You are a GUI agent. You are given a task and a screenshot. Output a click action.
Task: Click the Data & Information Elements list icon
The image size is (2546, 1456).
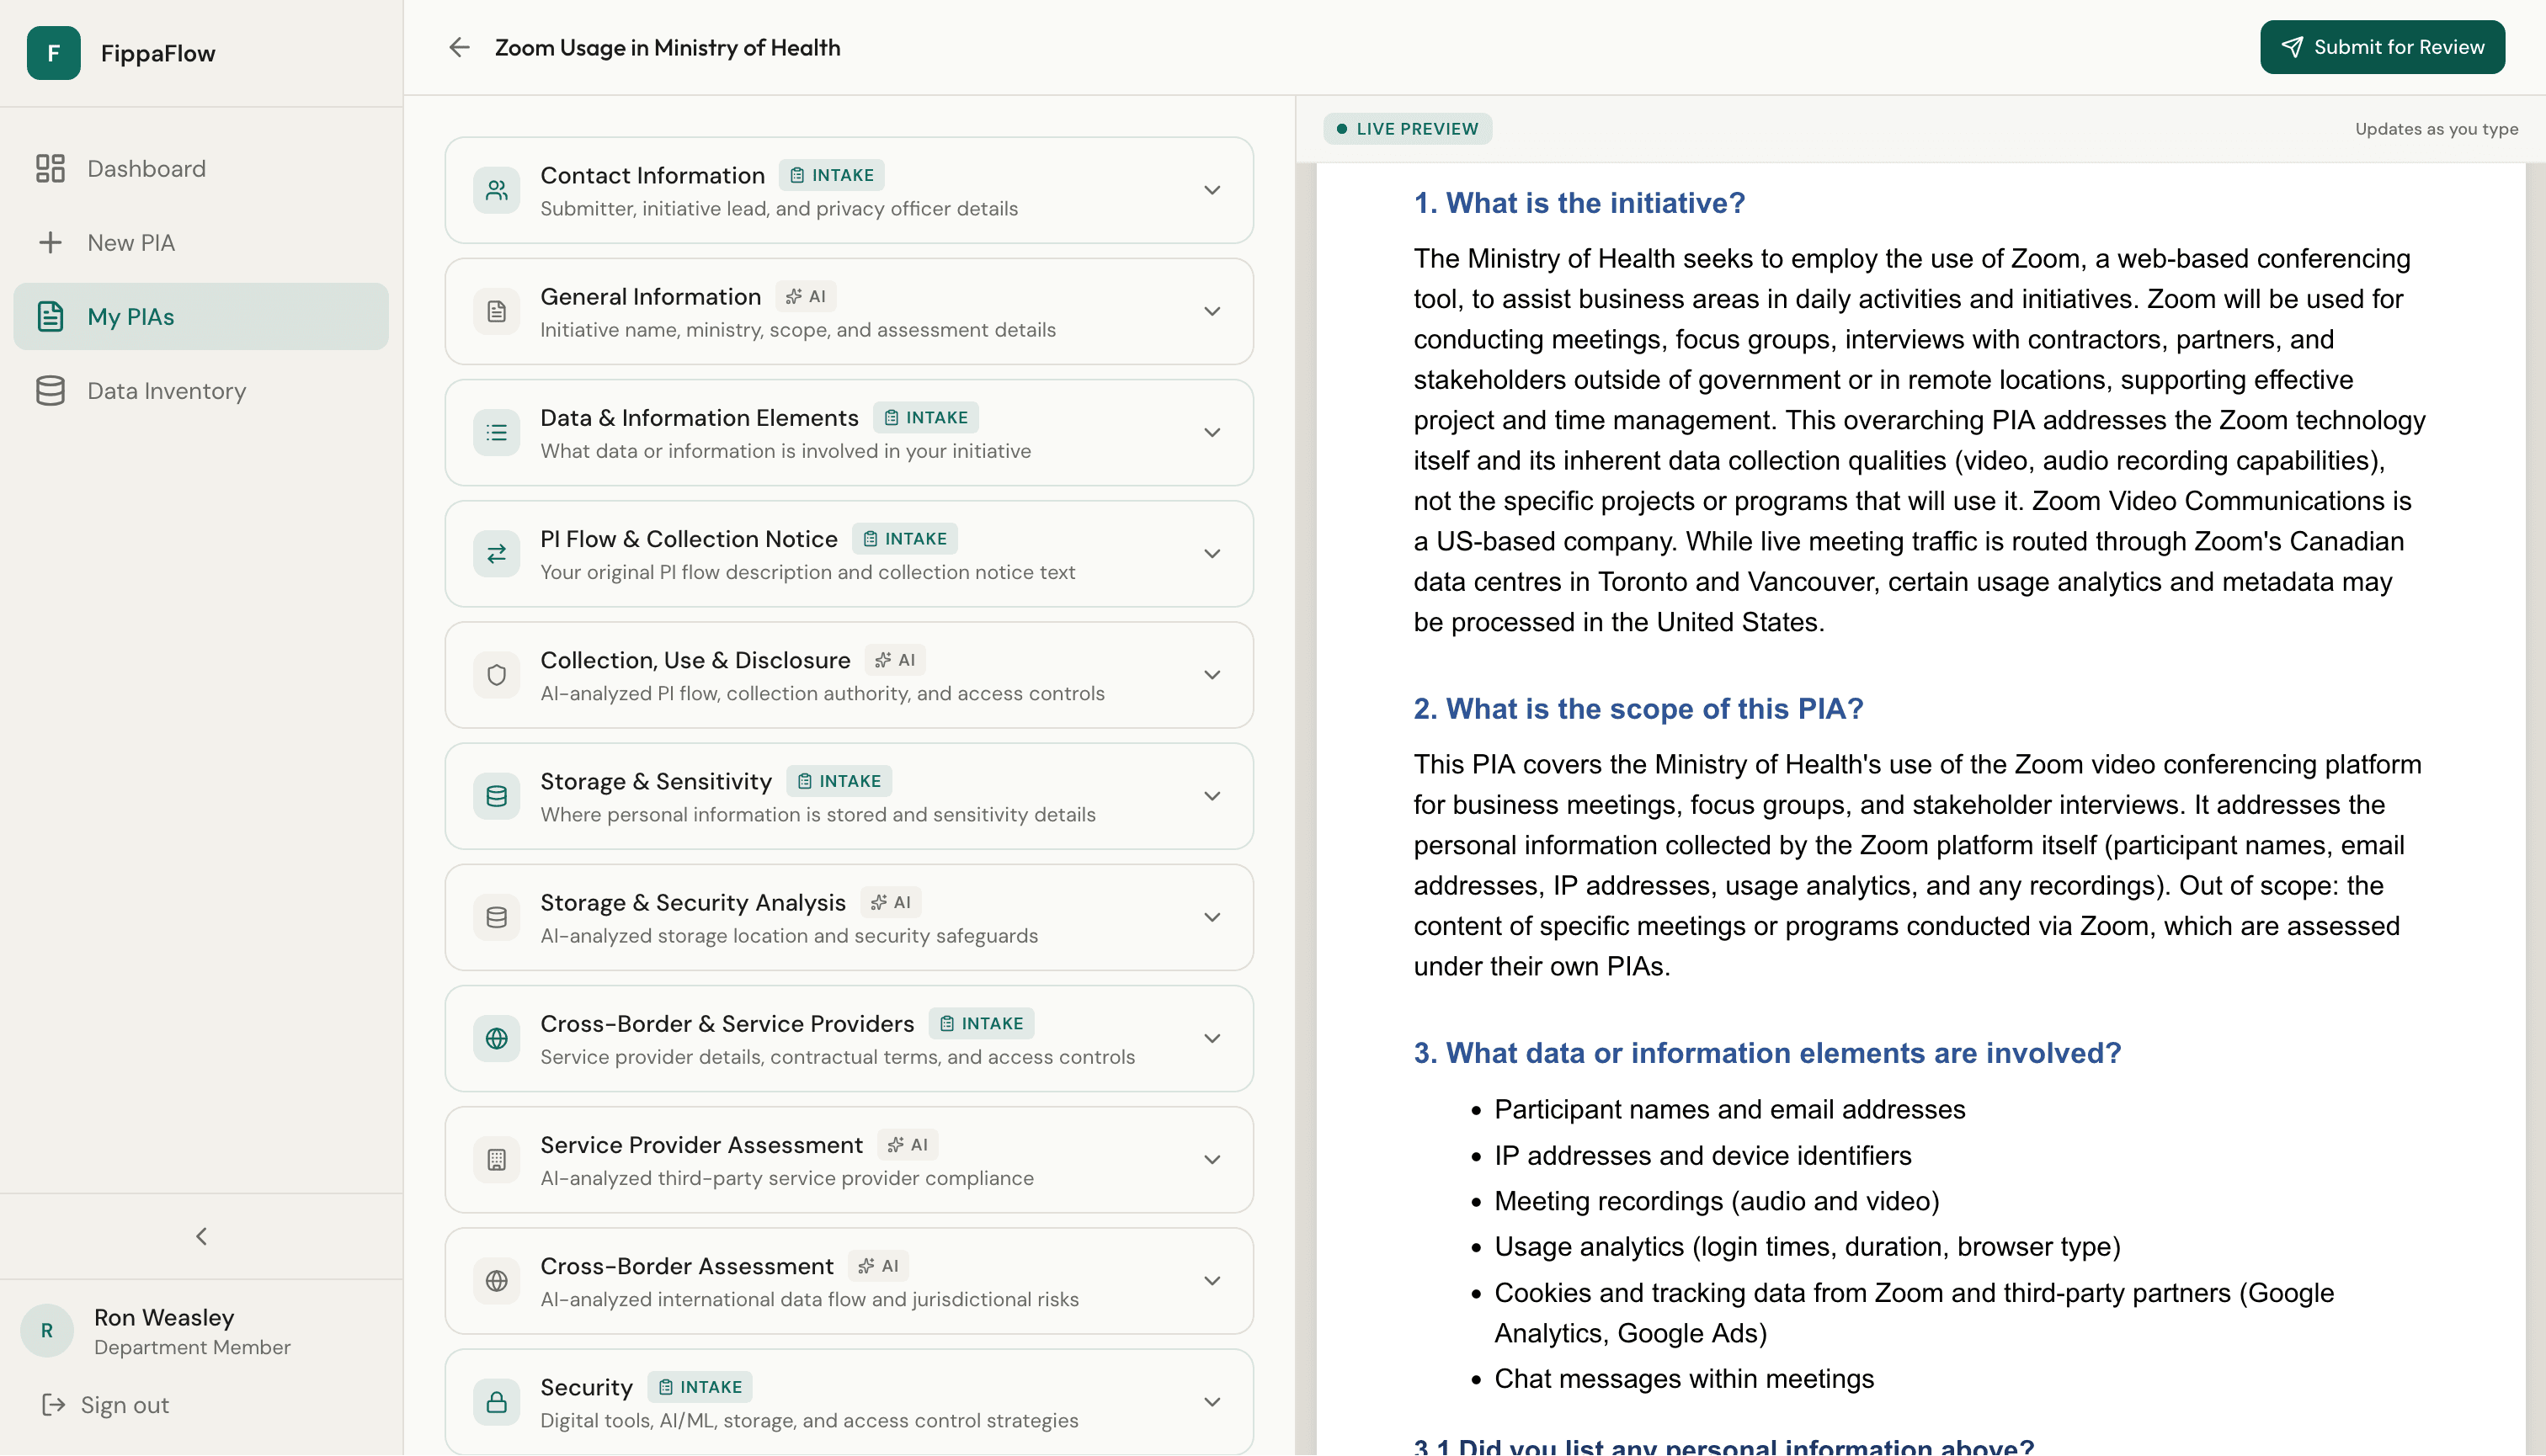pos(496,432)
